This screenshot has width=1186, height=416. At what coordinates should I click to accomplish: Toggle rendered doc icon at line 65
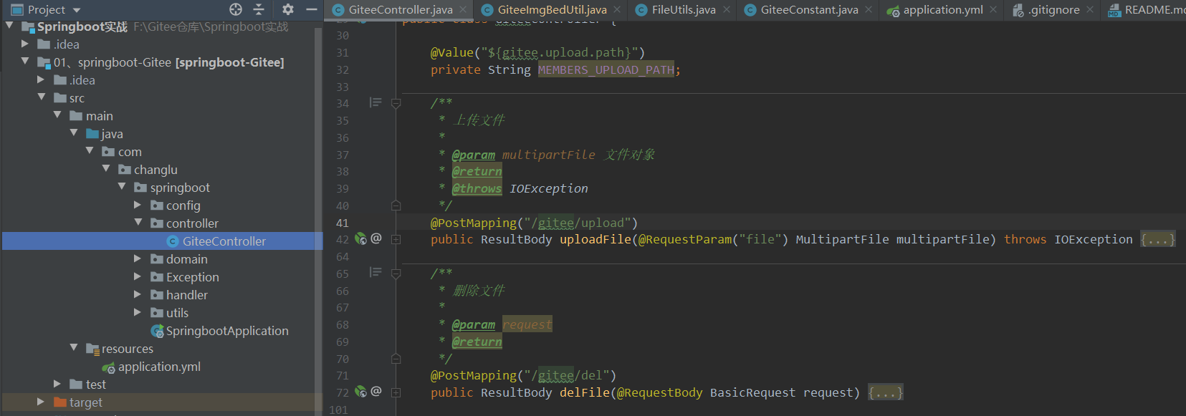[x=376, y=272]
